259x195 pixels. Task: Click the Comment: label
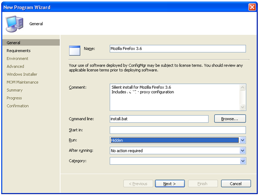(x=78, y=87)
